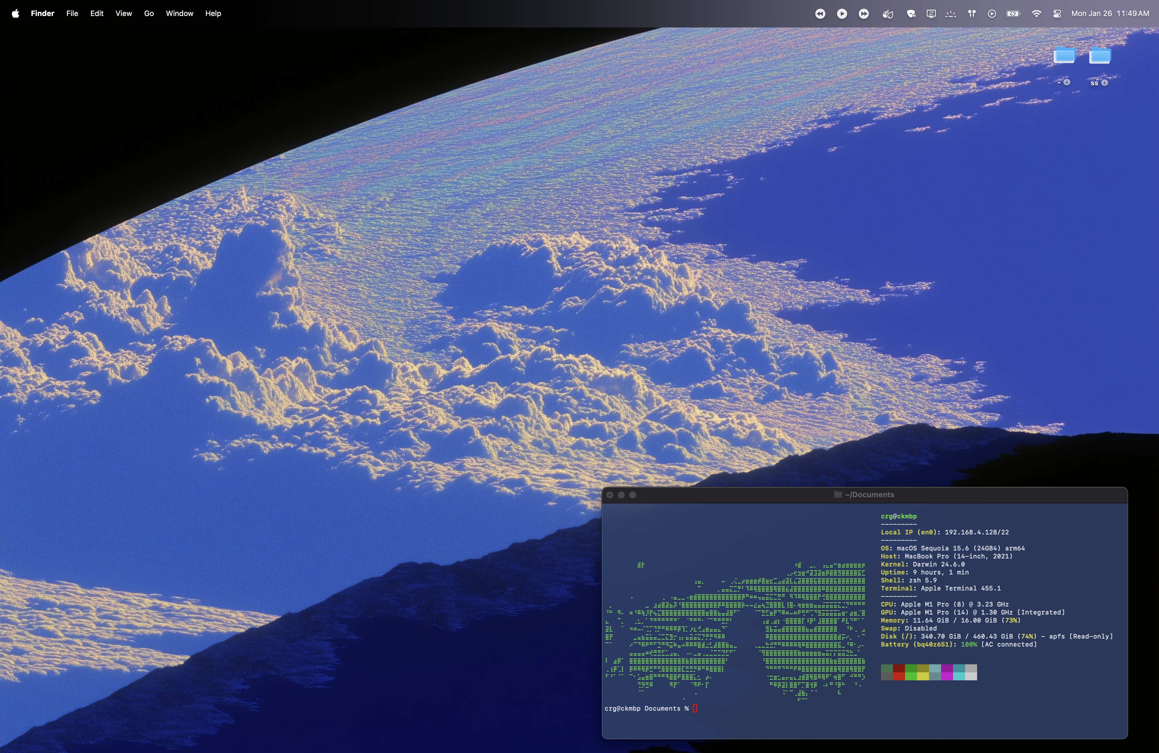Click the outlined Now Playing icon

[991, 14]
